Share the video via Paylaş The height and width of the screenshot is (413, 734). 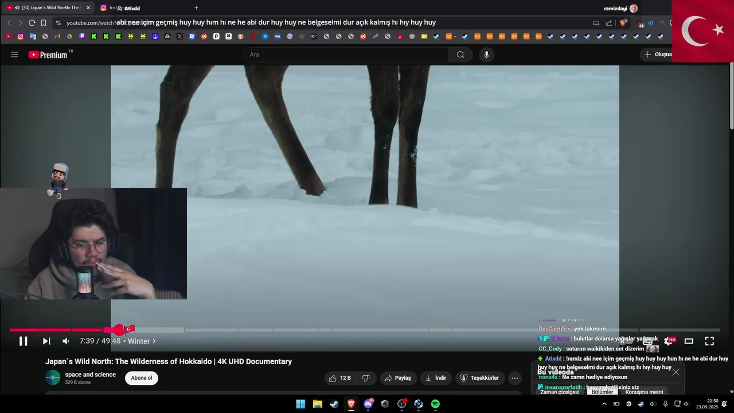point(398,378)
